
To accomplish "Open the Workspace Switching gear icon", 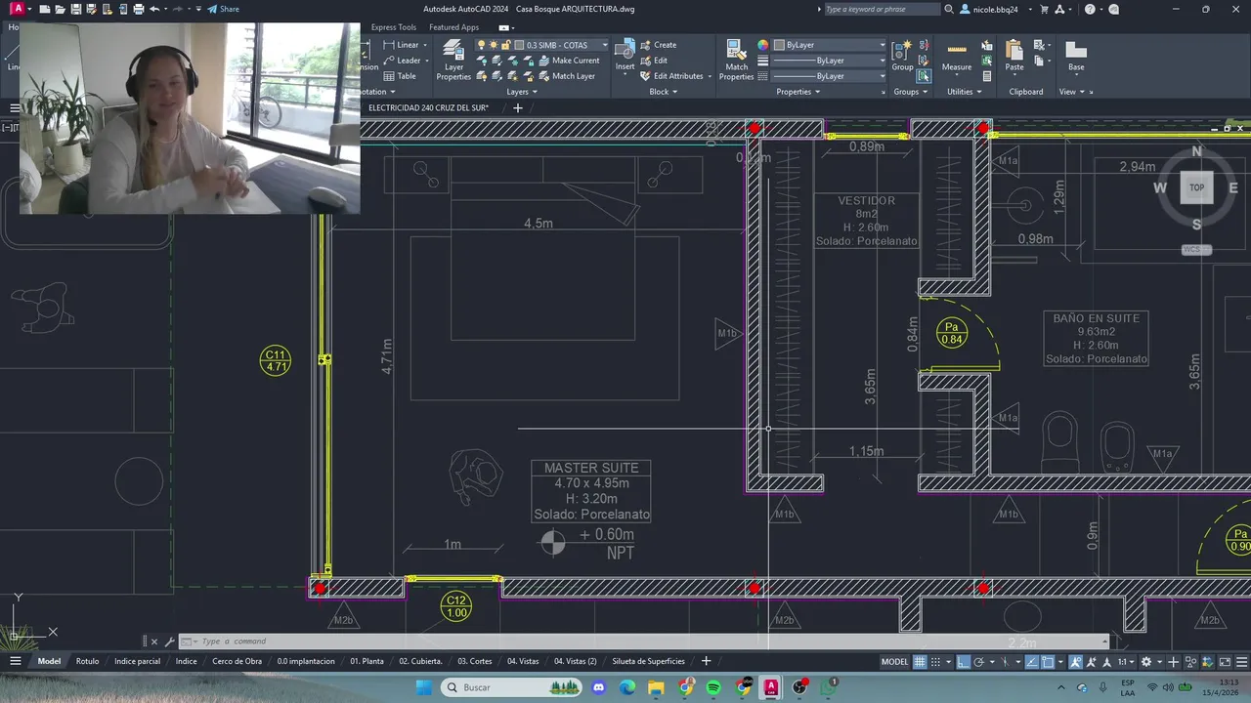I will pyautogui.click(x=1146, y=662).
